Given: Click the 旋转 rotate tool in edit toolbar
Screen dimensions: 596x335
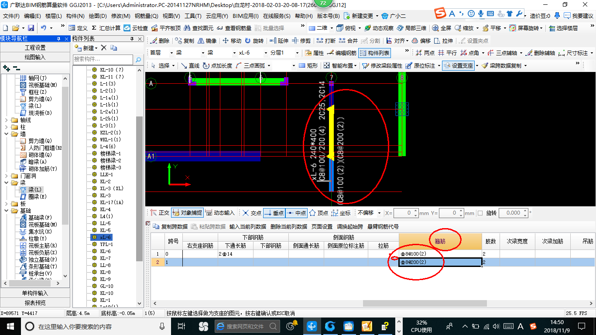Looking at the screenshot, I should (x=254, y=41).
